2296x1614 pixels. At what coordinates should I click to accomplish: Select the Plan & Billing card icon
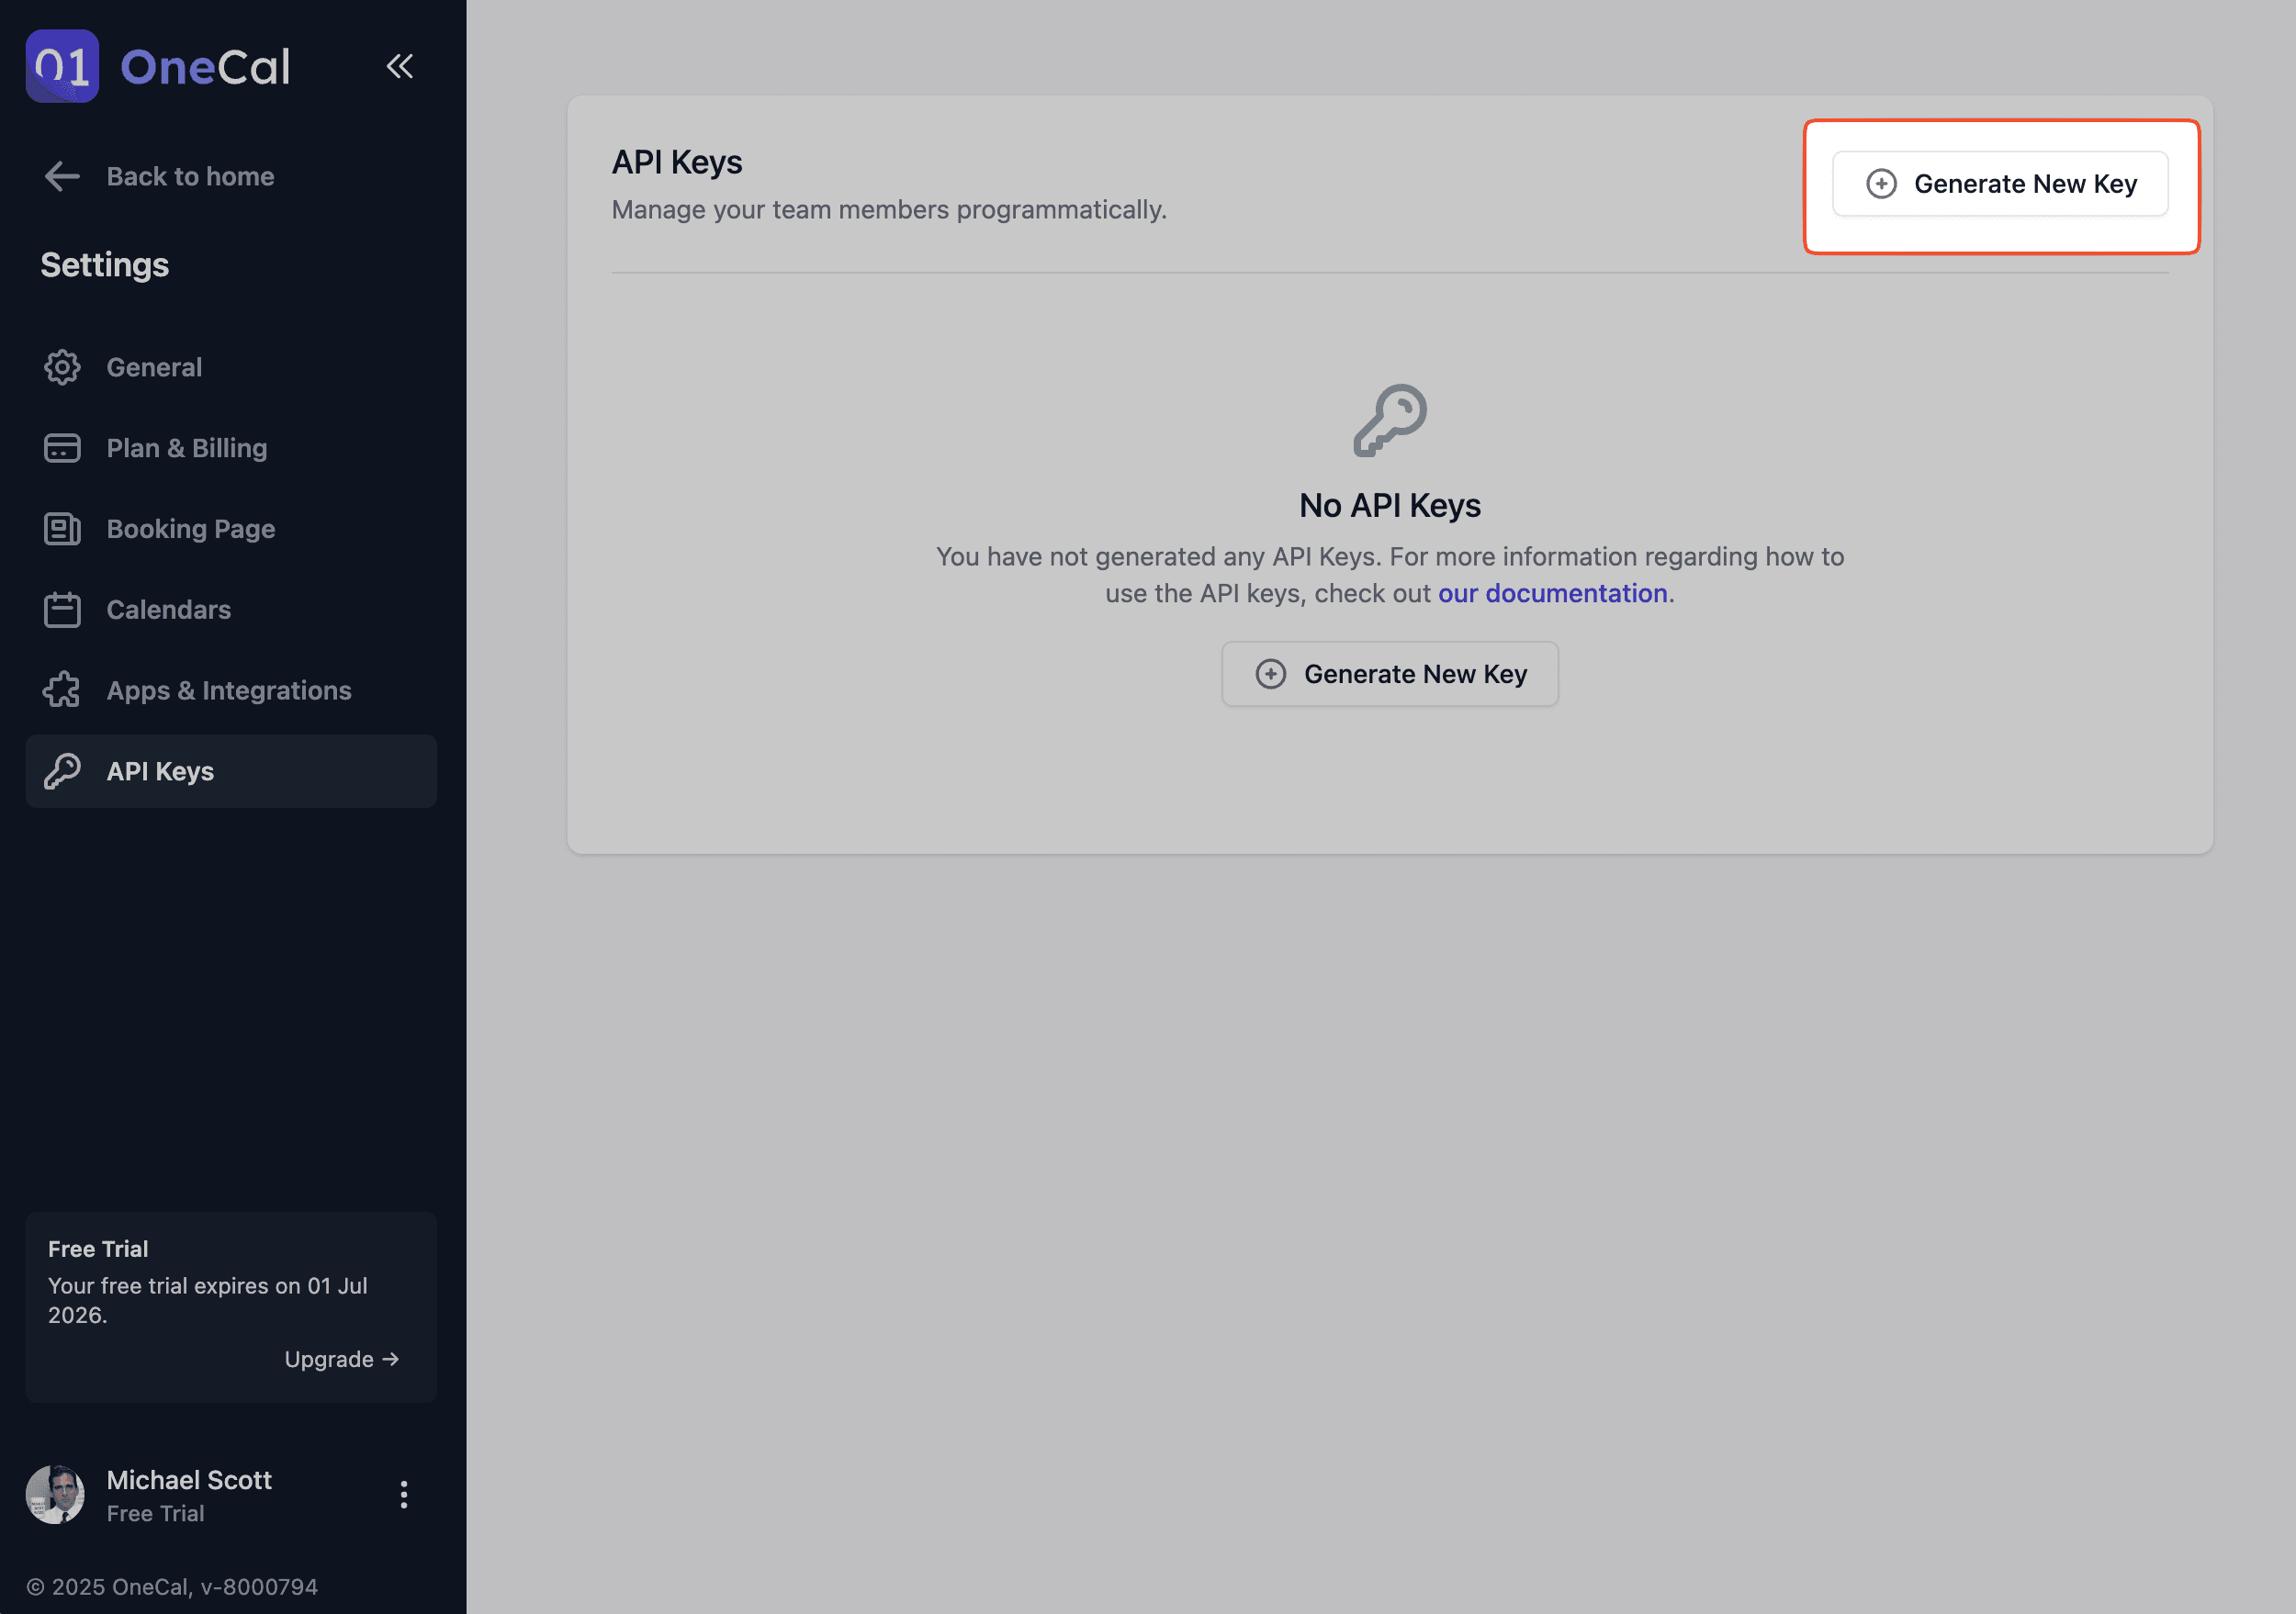(x=62, y=448)
